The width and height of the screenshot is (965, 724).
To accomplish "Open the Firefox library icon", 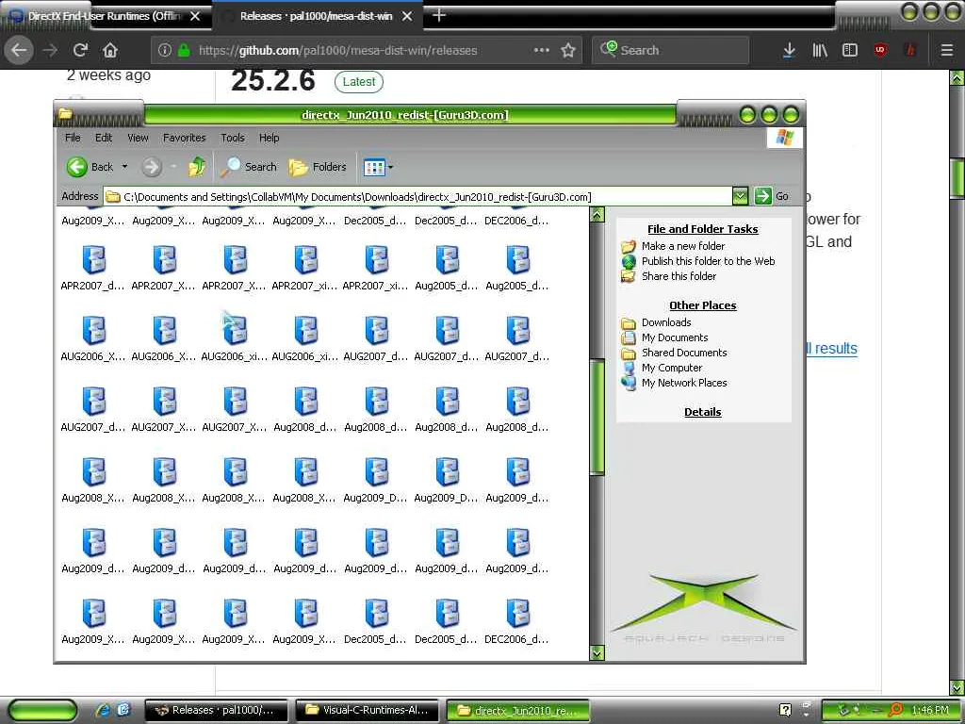I will (x=820, y=50).
